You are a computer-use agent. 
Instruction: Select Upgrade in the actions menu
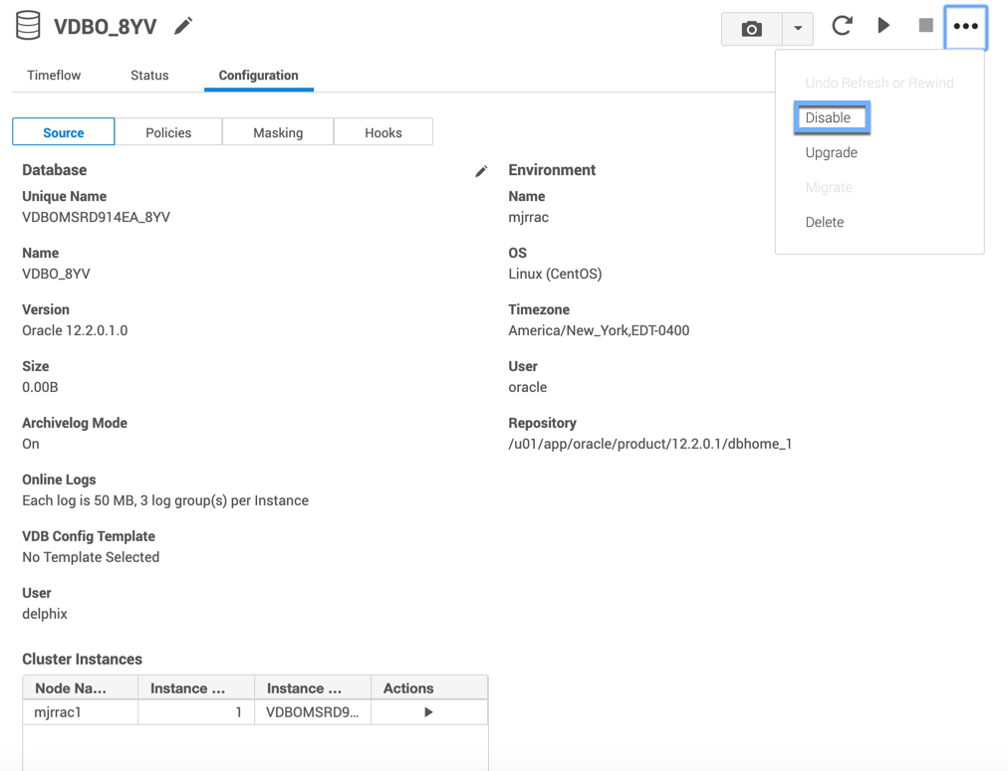pos(832,152)
